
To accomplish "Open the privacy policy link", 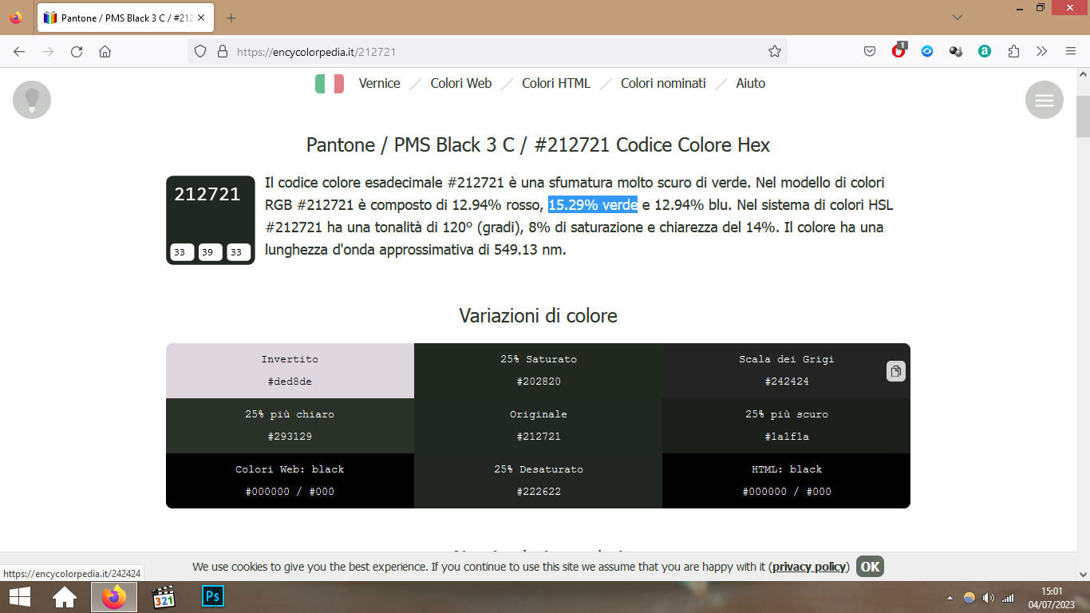I will click(x=809, y=567).
